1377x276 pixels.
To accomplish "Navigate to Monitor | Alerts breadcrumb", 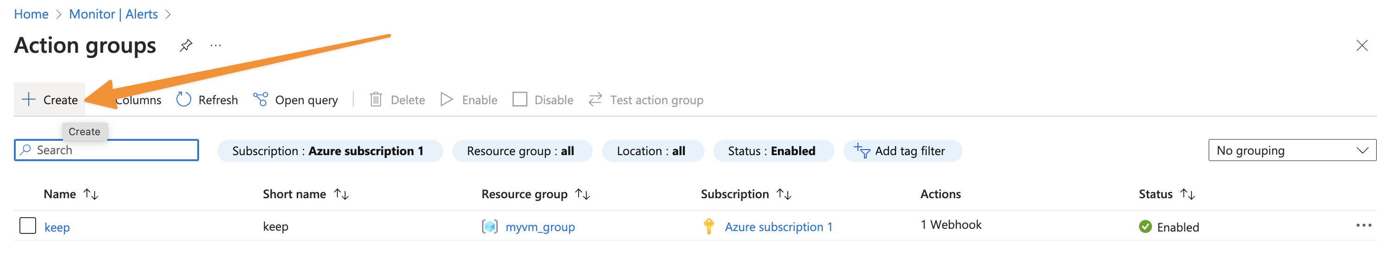I will 113,14.
